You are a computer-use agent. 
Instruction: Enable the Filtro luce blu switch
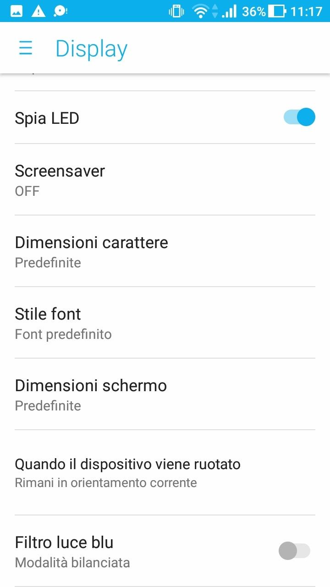295,551
